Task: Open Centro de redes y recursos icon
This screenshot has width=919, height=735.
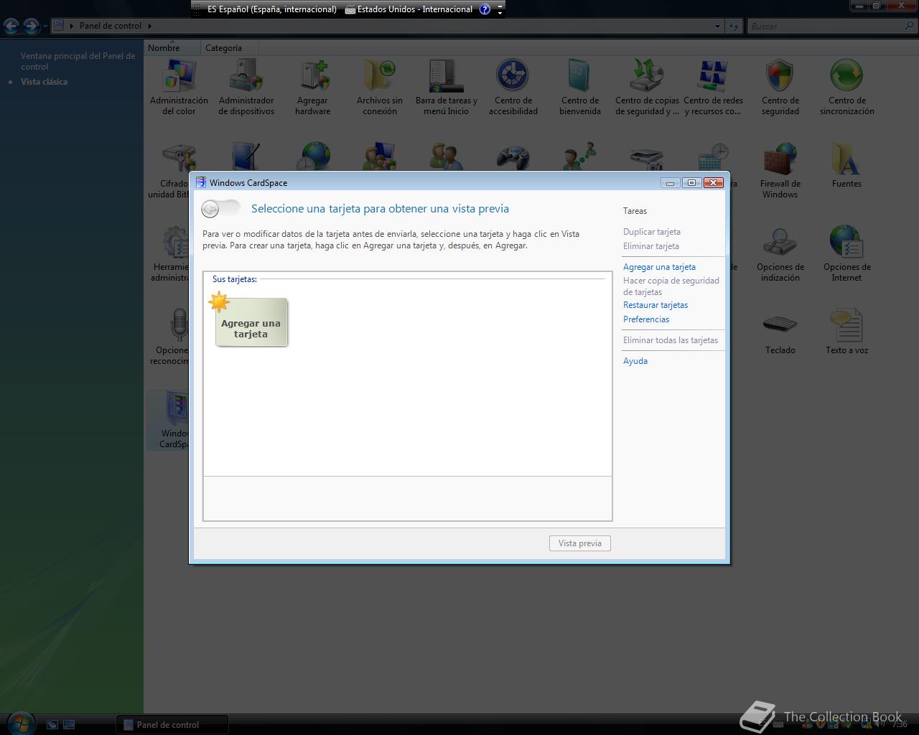Action: click(x=714, y=87)
